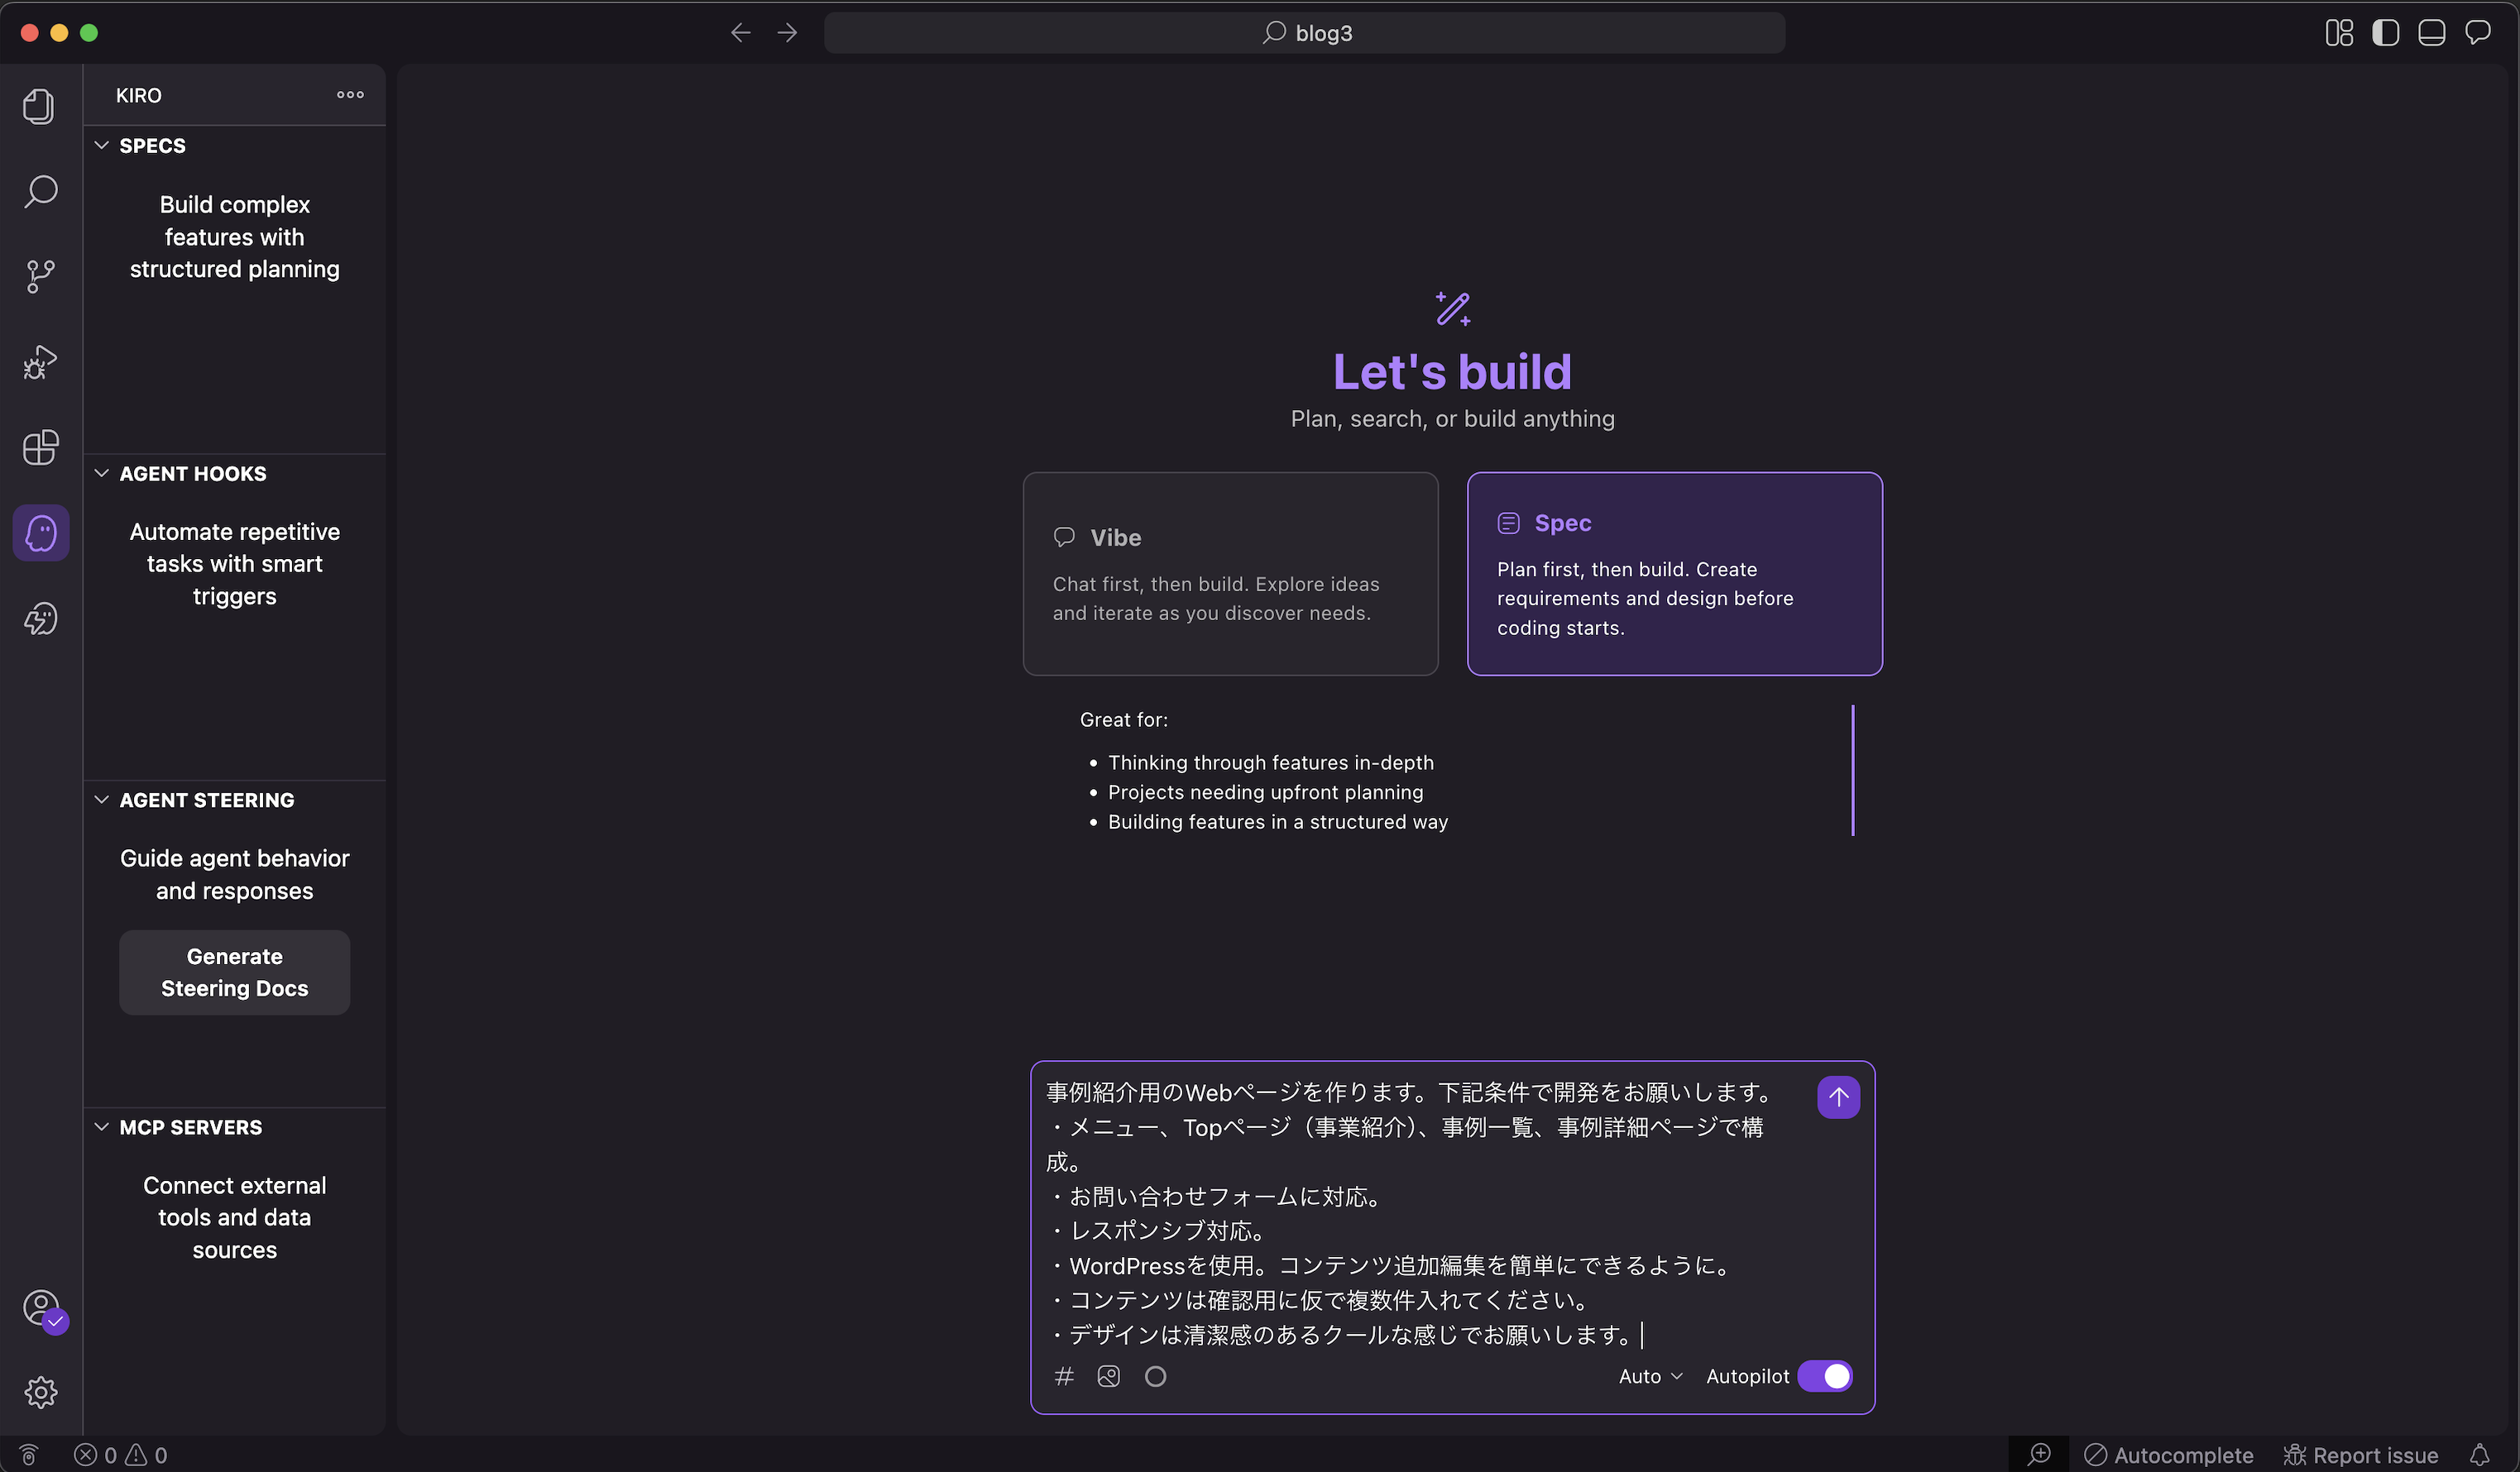Screen dimensions: 2520x1472
Task: Click the Generate Steering Docs button
Action: coord(234,972)
